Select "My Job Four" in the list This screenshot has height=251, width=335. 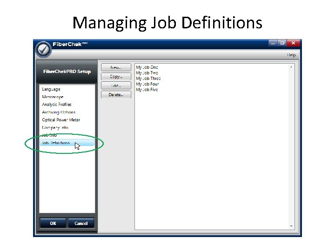[147, 84]
